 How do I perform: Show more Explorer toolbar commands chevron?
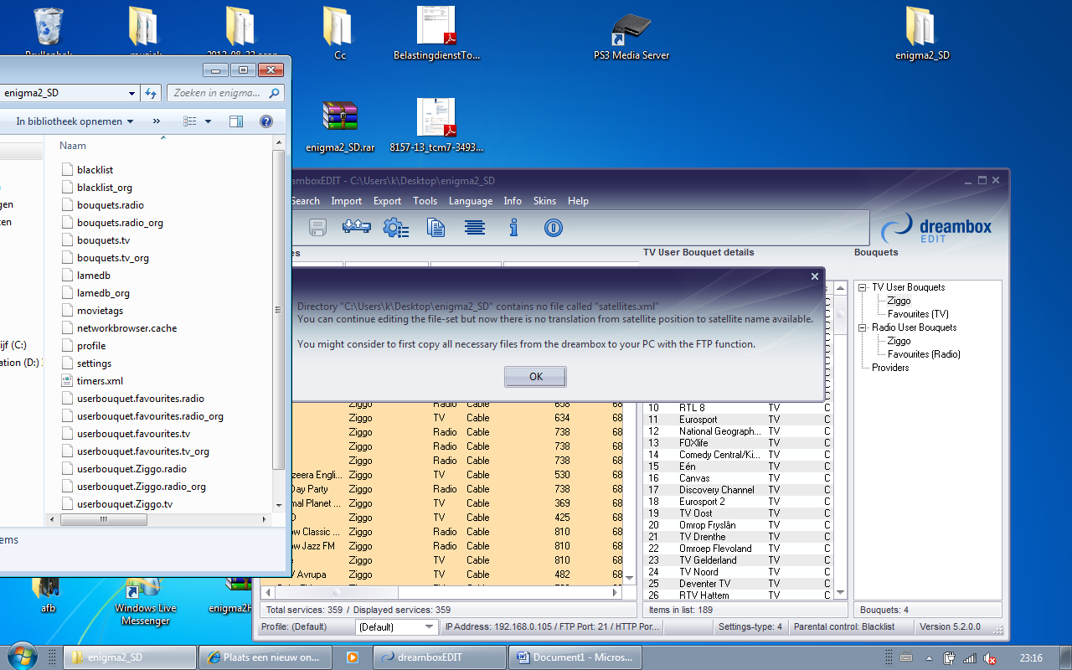pyautogui.click(x=157, y=121)
